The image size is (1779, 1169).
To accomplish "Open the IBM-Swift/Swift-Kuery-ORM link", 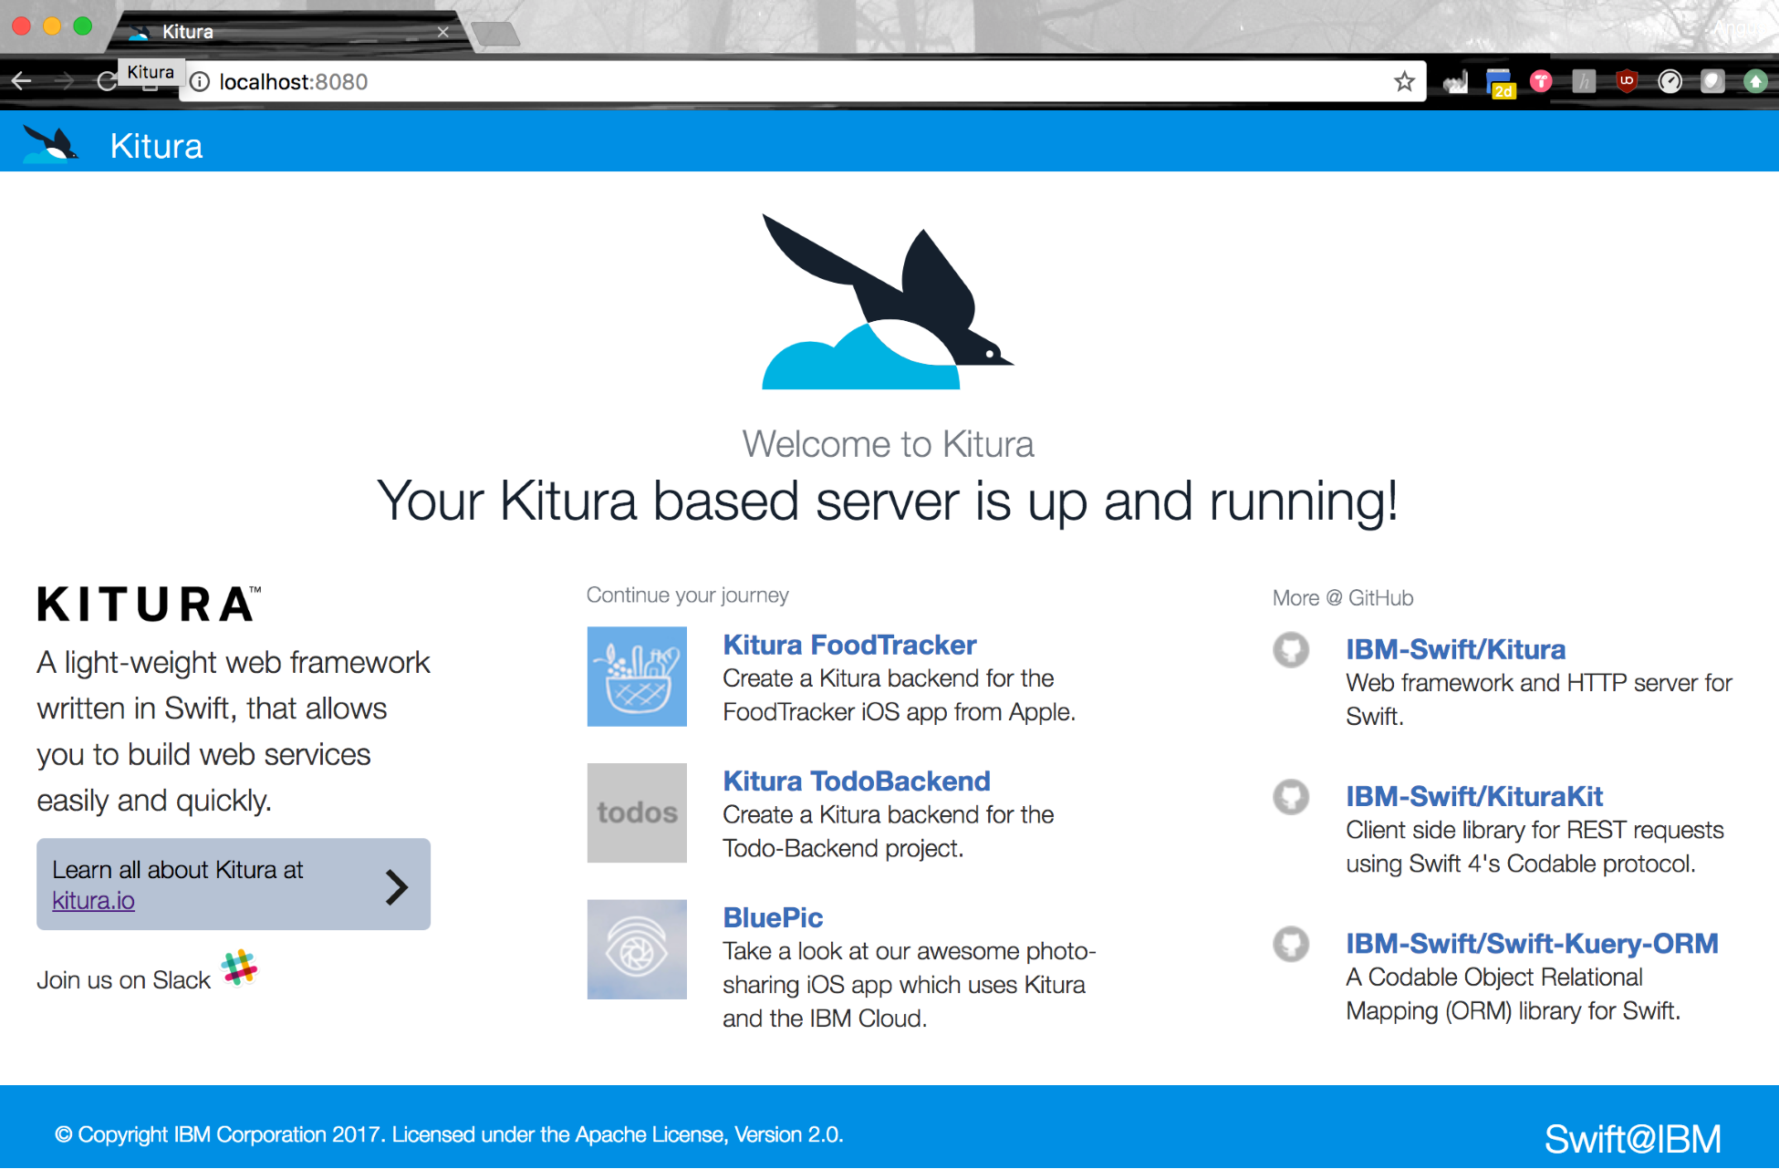I will 1532,943.
